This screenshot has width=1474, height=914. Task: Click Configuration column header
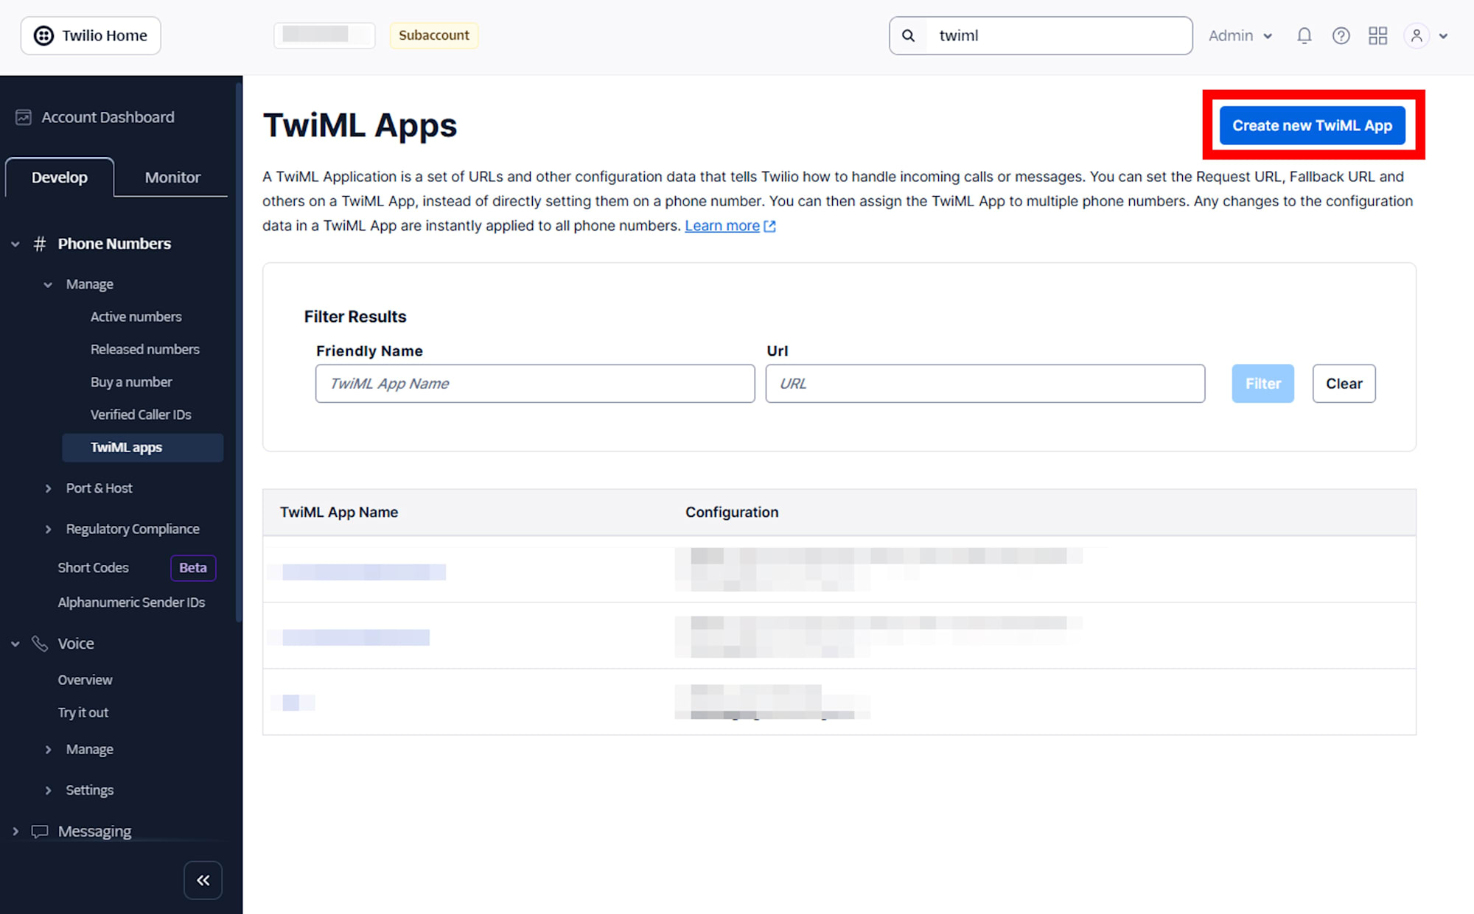[x=732, y=512]
